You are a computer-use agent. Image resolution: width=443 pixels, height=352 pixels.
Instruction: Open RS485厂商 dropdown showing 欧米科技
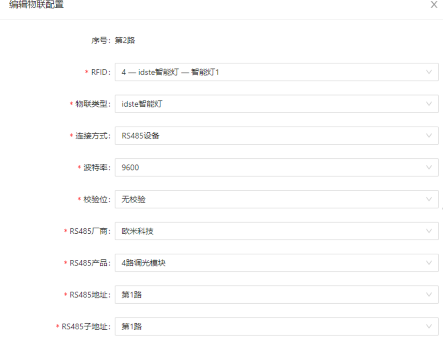point(270,231)
